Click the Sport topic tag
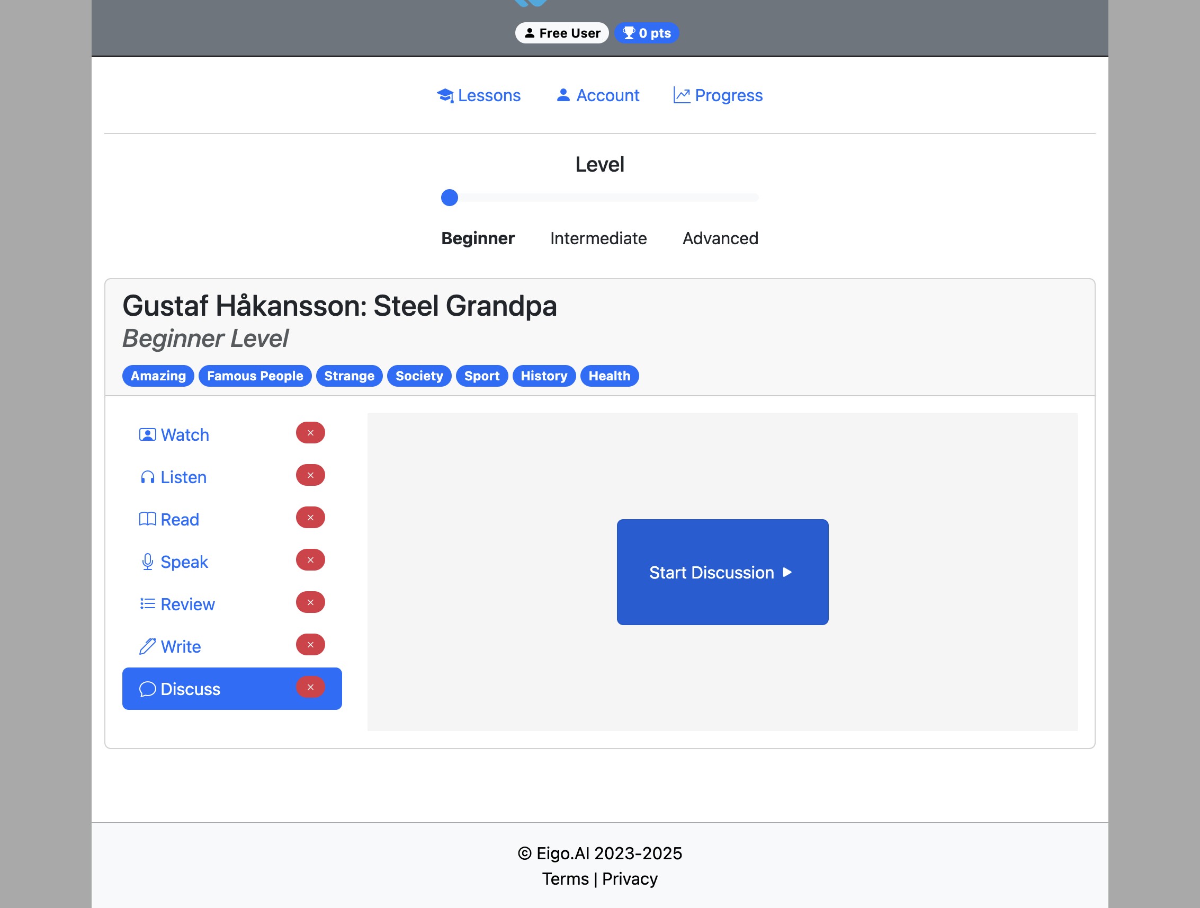1200x908 pixels. tap(482, 376)
